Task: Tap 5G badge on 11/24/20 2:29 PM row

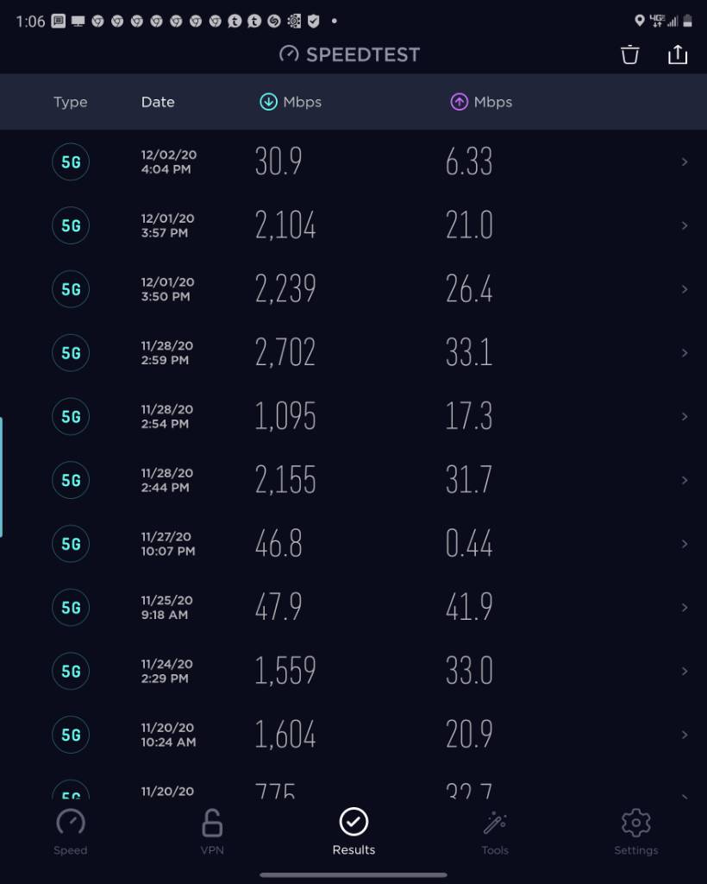Action: pyautogui.click(x=71, y=672)
